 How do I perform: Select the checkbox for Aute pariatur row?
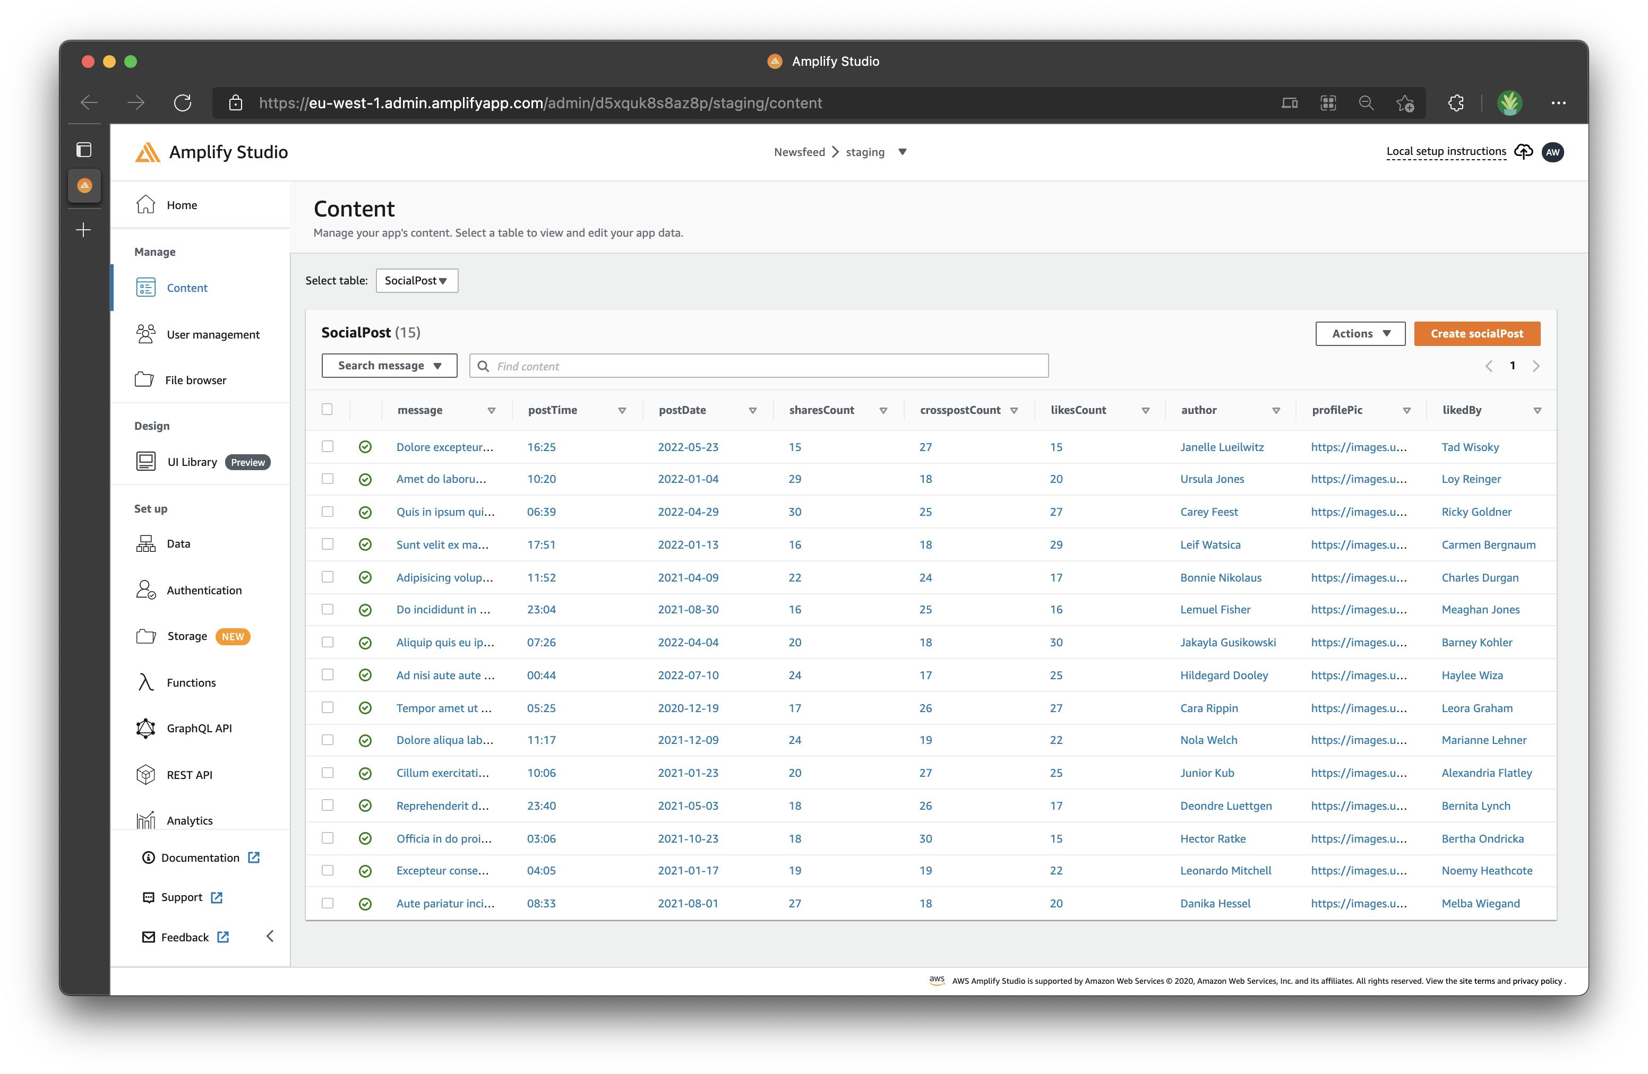click(328, 903)
